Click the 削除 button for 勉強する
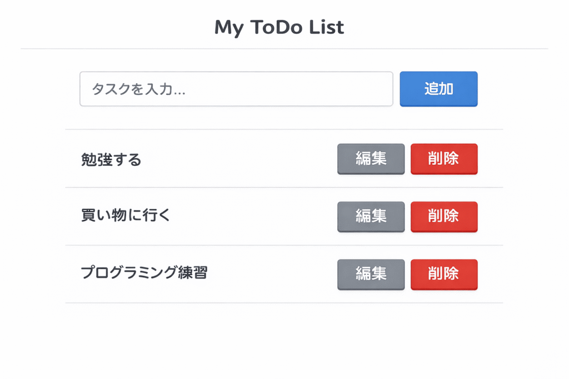Screen dimensions: 569x379 444,159
